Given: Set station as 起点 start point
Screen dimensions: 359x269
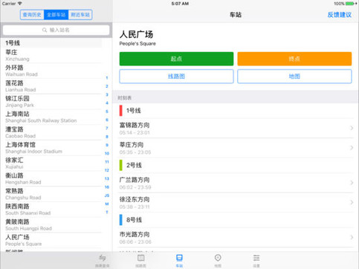Looking at the screenshot, I should [176, 59].
